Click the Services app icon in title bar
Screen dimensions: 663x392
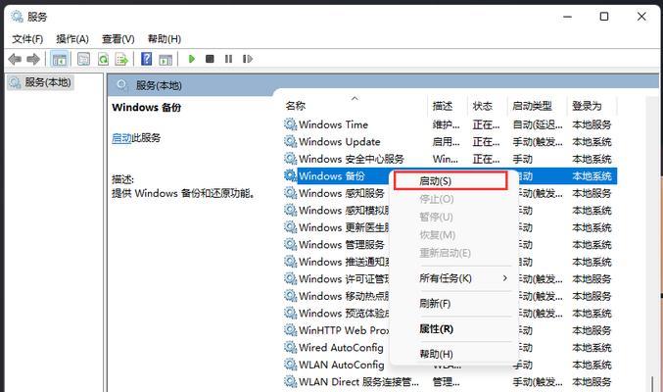(18, 17)
